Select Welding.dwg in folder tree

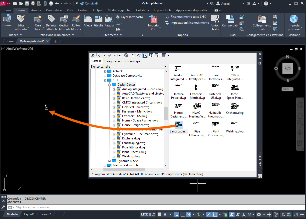pos(131,156)
